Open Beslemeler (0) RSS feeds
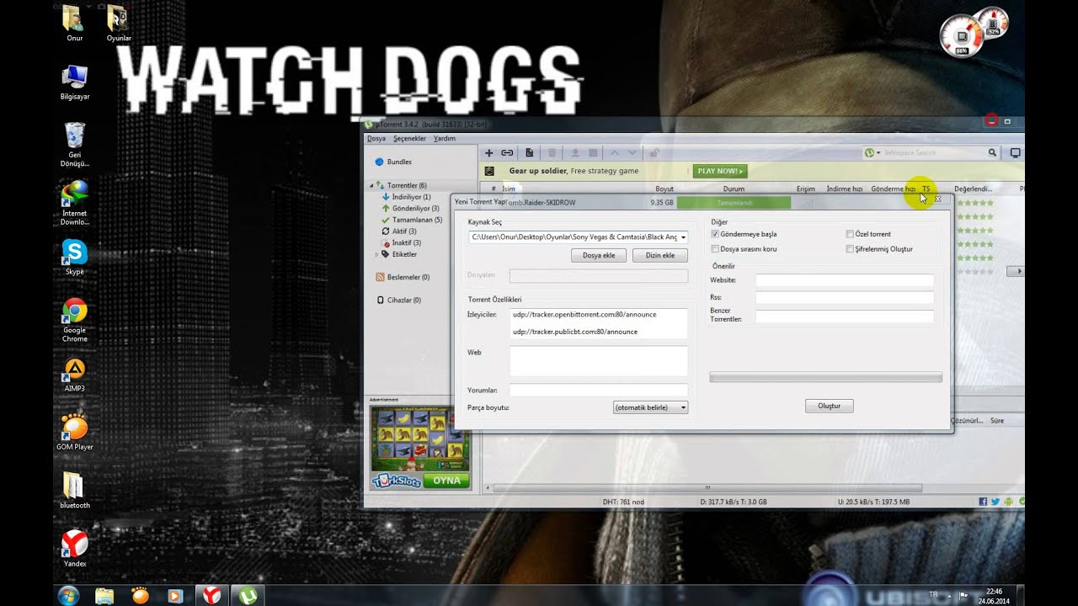The height and width of the screenshot is (606, 1078). (x=402, y=277)
